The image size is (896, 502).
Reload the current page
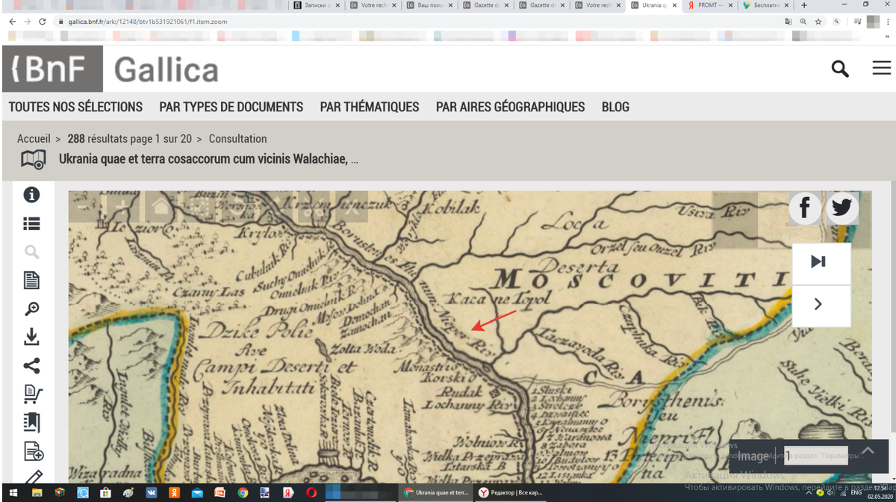[x=43, y=22]
